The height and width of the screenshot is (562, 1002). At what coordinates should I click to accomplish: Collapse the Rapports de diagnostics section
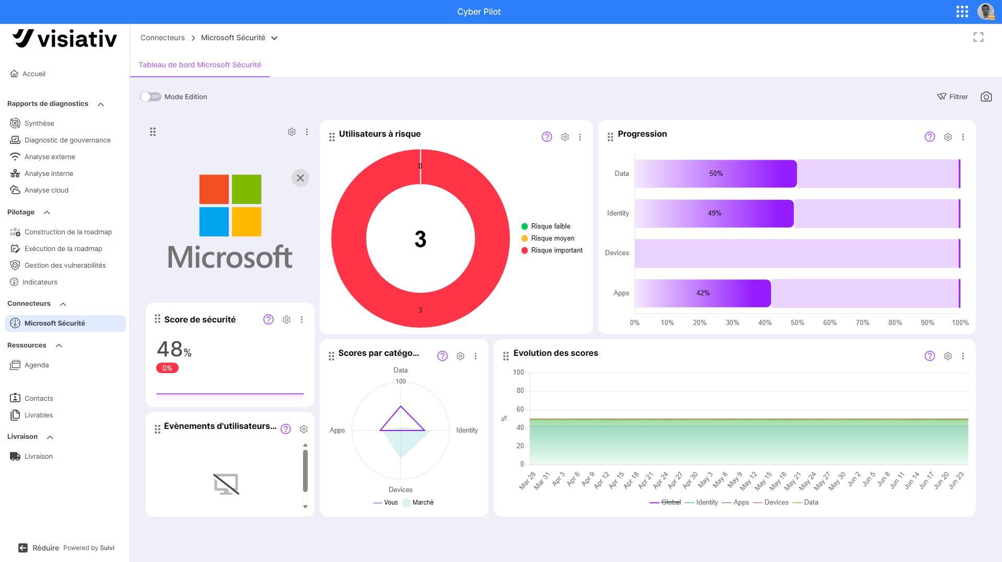pos(101,104)
